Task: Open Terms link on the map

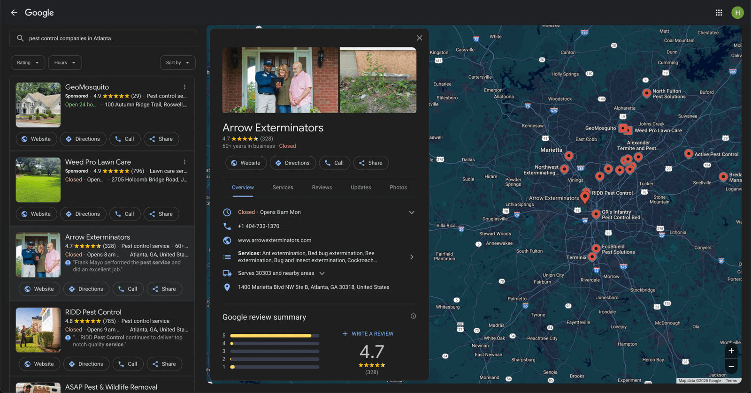Action: click(731, 381)
